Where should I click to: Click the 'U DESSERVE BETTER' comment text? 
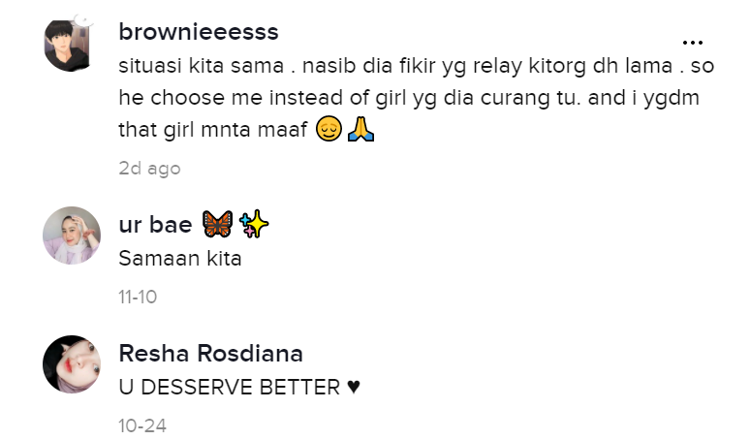pos(229,388)
